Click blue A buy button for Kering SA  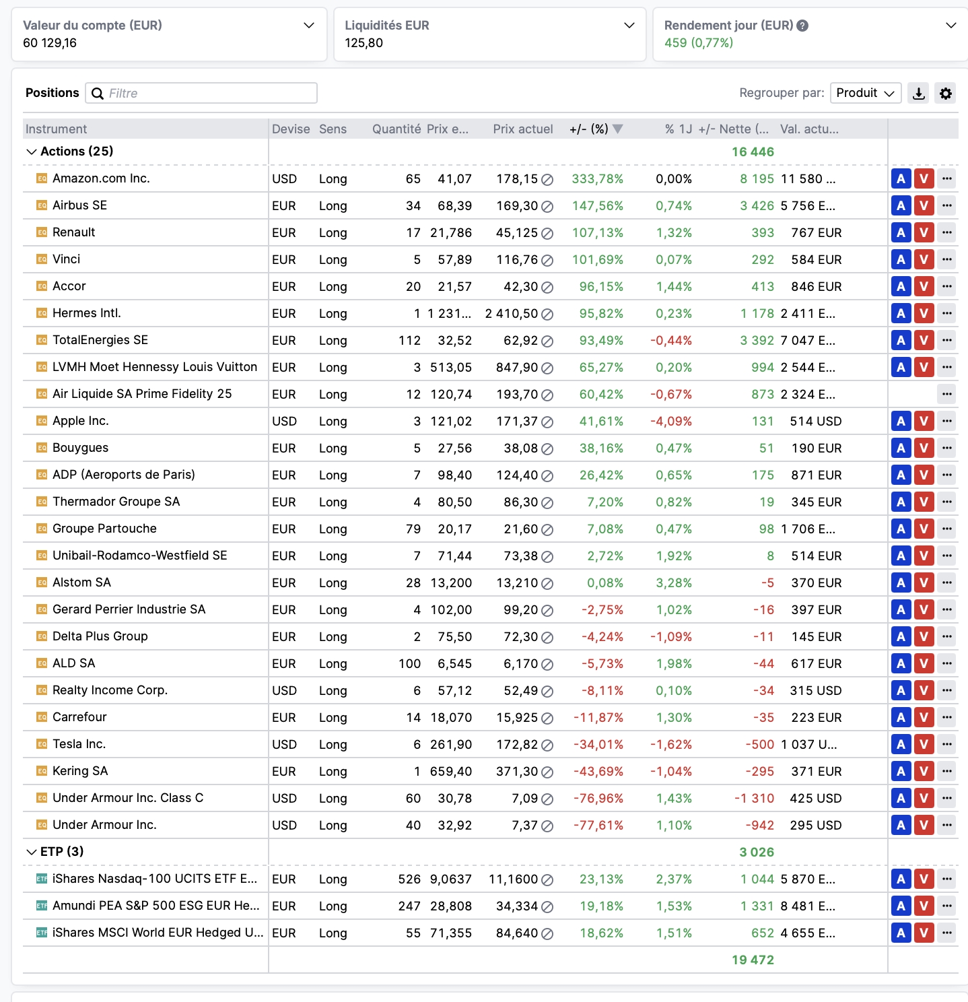point(901,771)
